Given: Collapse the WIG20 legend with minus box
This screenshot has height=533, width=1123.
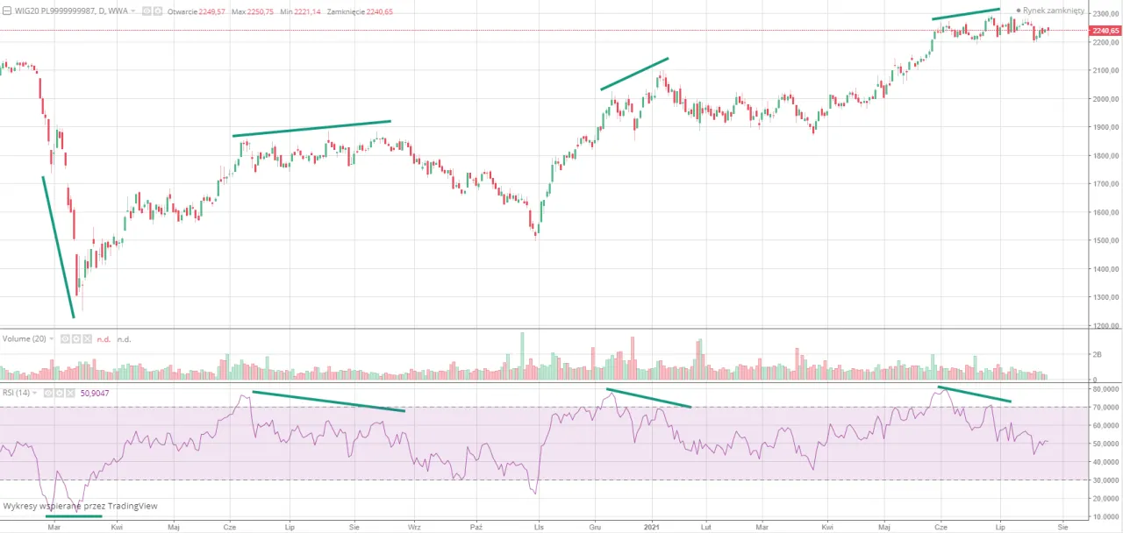Looking at the screenshot, I should tap(6, 11).
